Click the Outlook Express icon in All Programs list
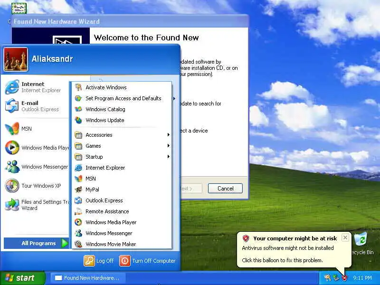 (78, 200)
